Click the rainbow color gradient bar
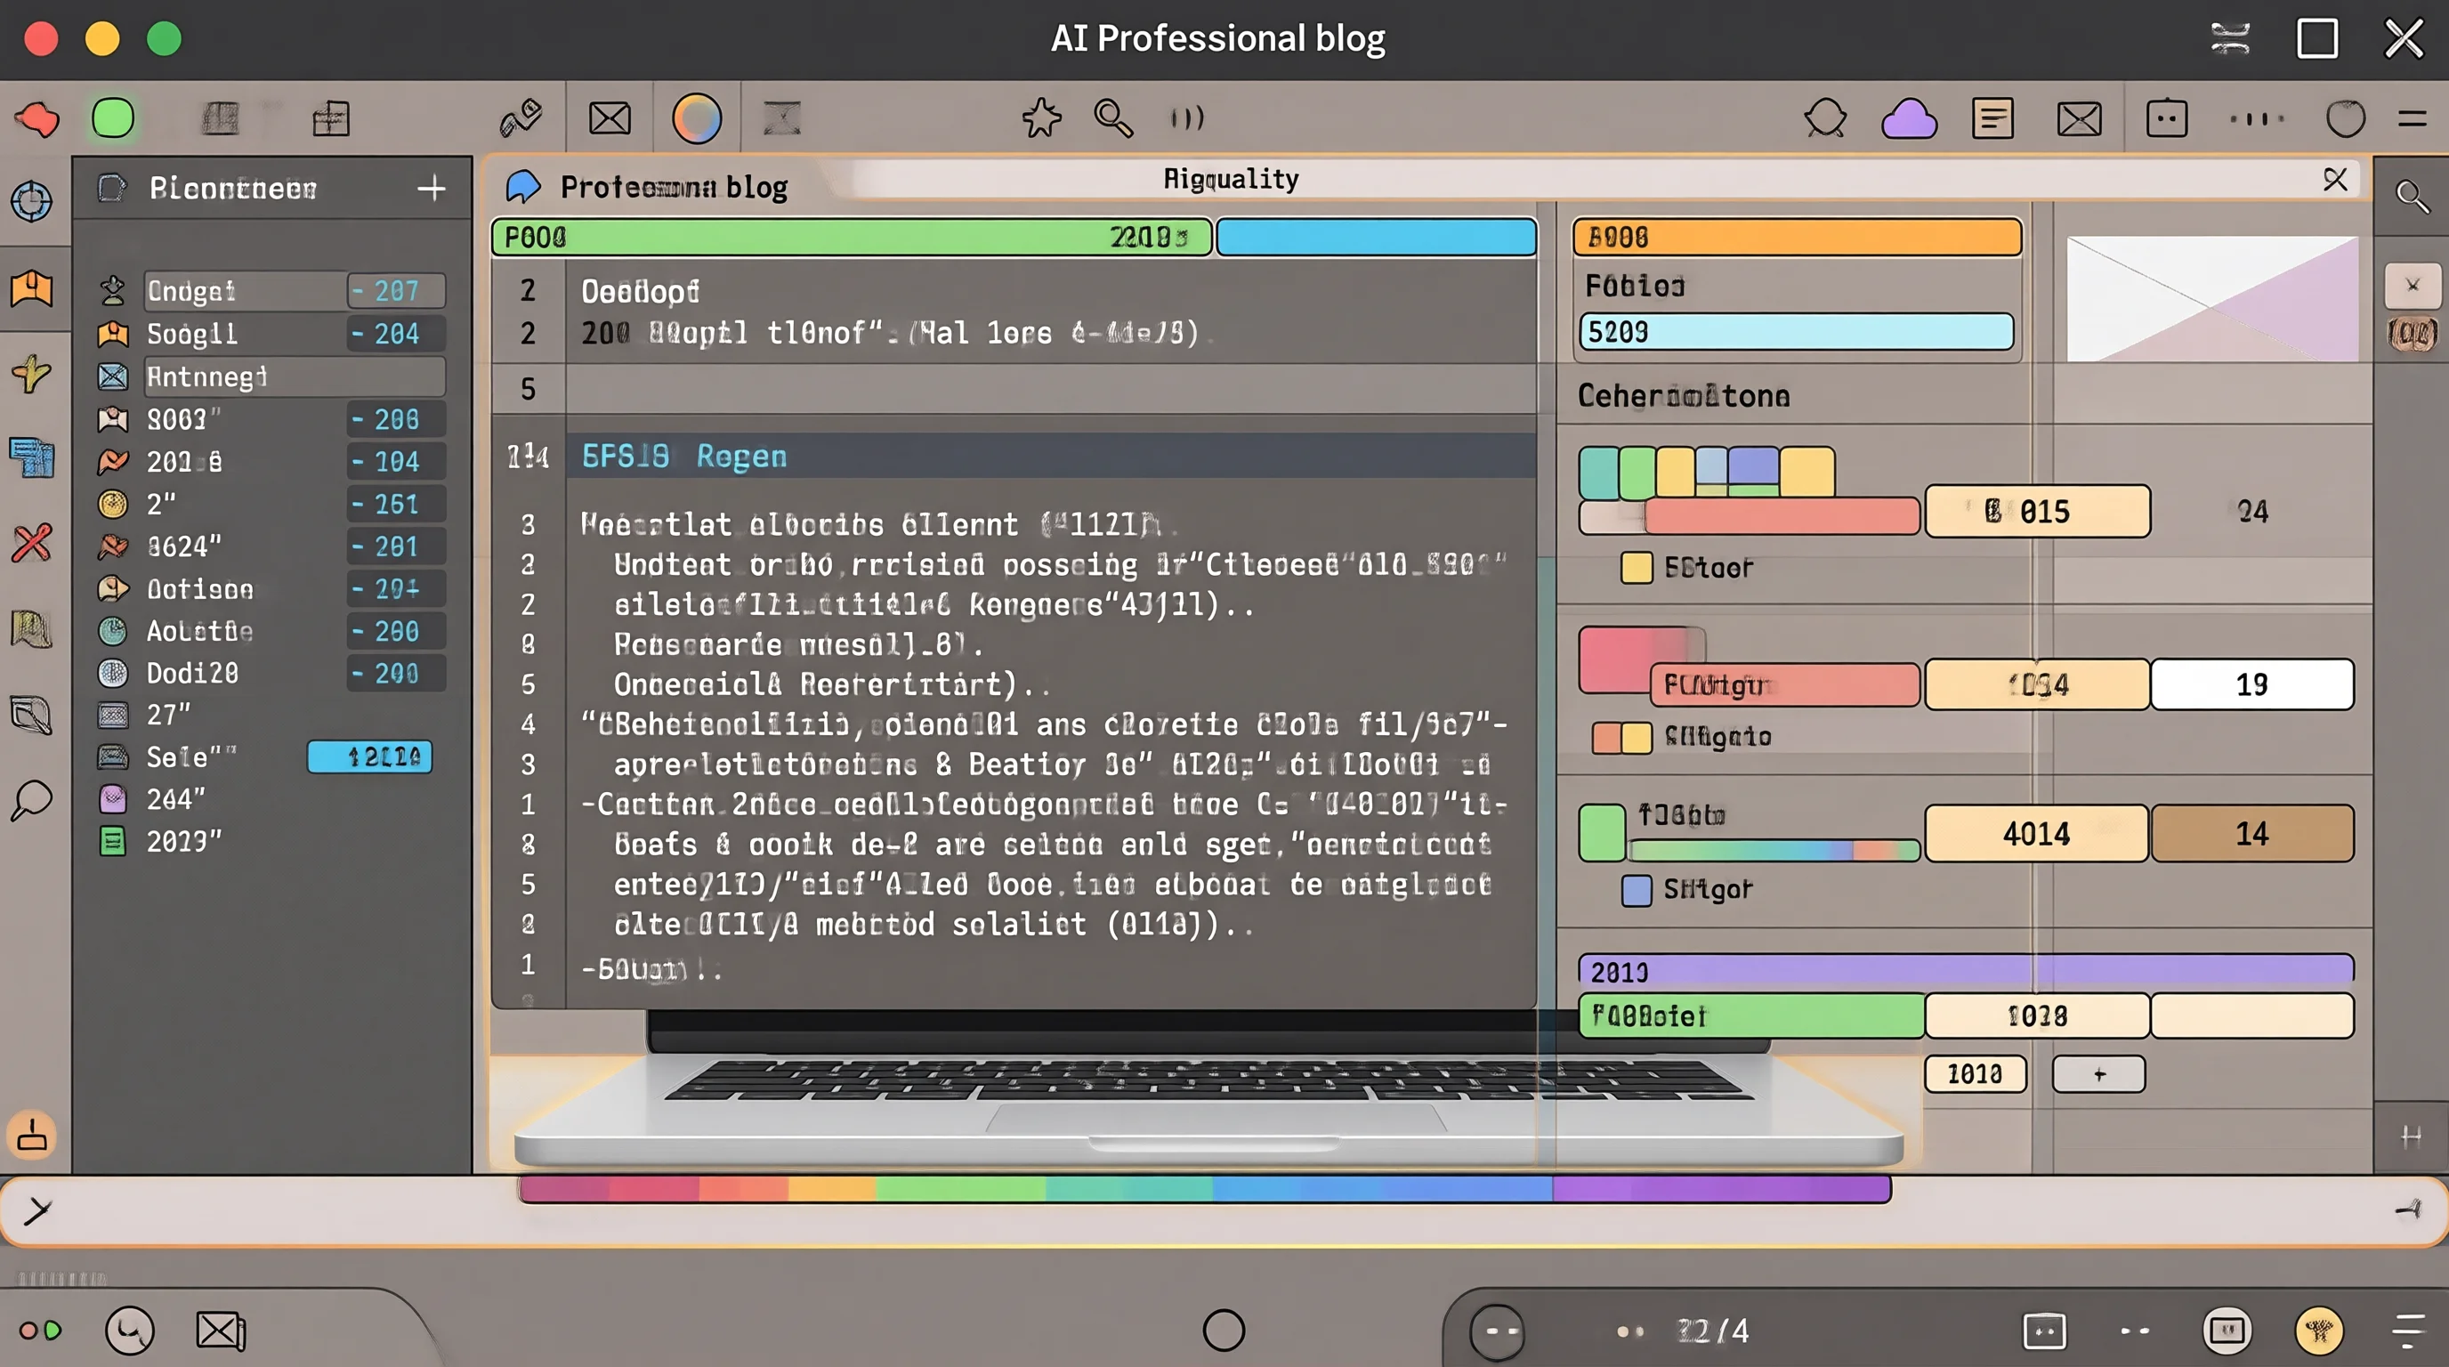This screenshot has width=2449, height=1367. (x=1205, y=1189)
